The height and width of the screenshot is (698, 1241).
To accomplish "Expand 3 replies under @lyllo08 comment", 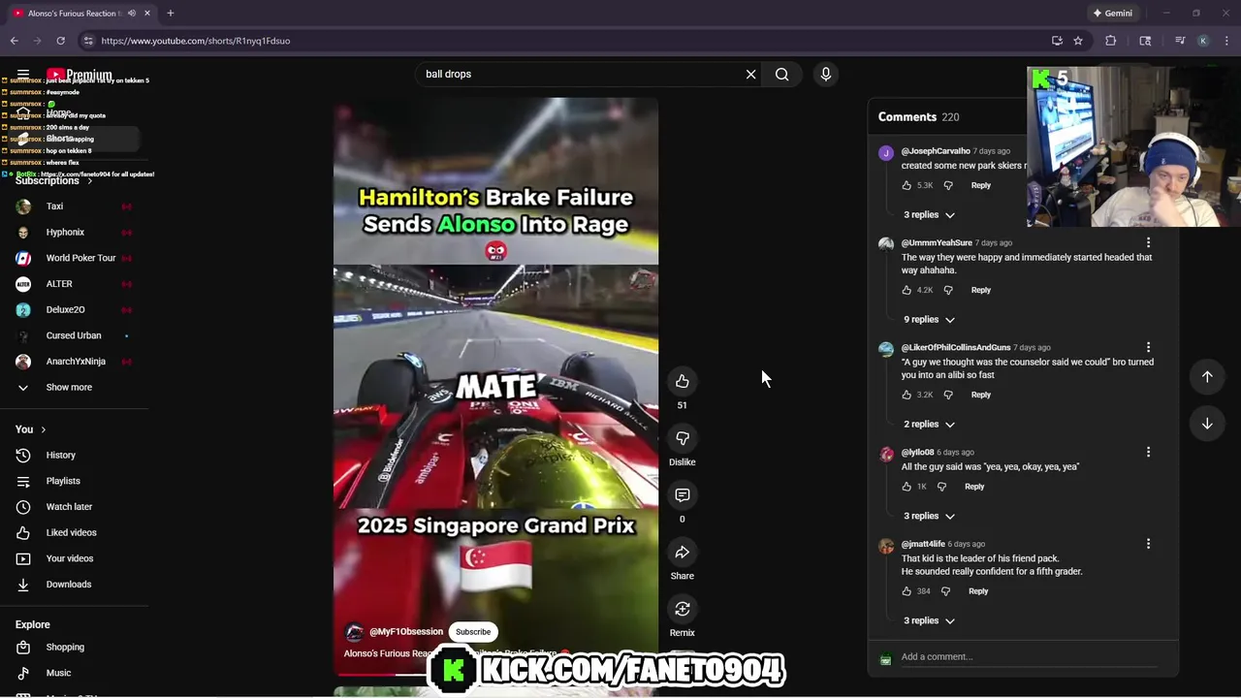I will tap(929, 516).
